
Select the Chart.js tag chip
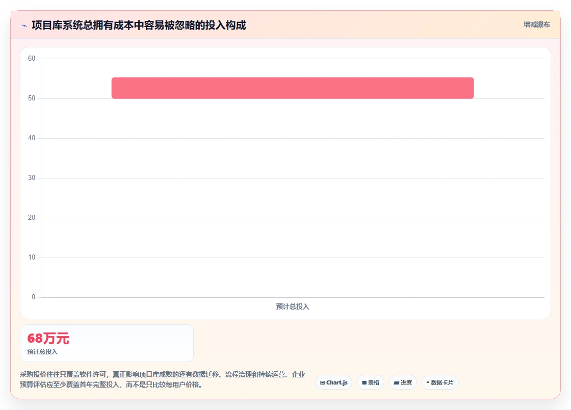pyautogui.click(x=333, y=382)
